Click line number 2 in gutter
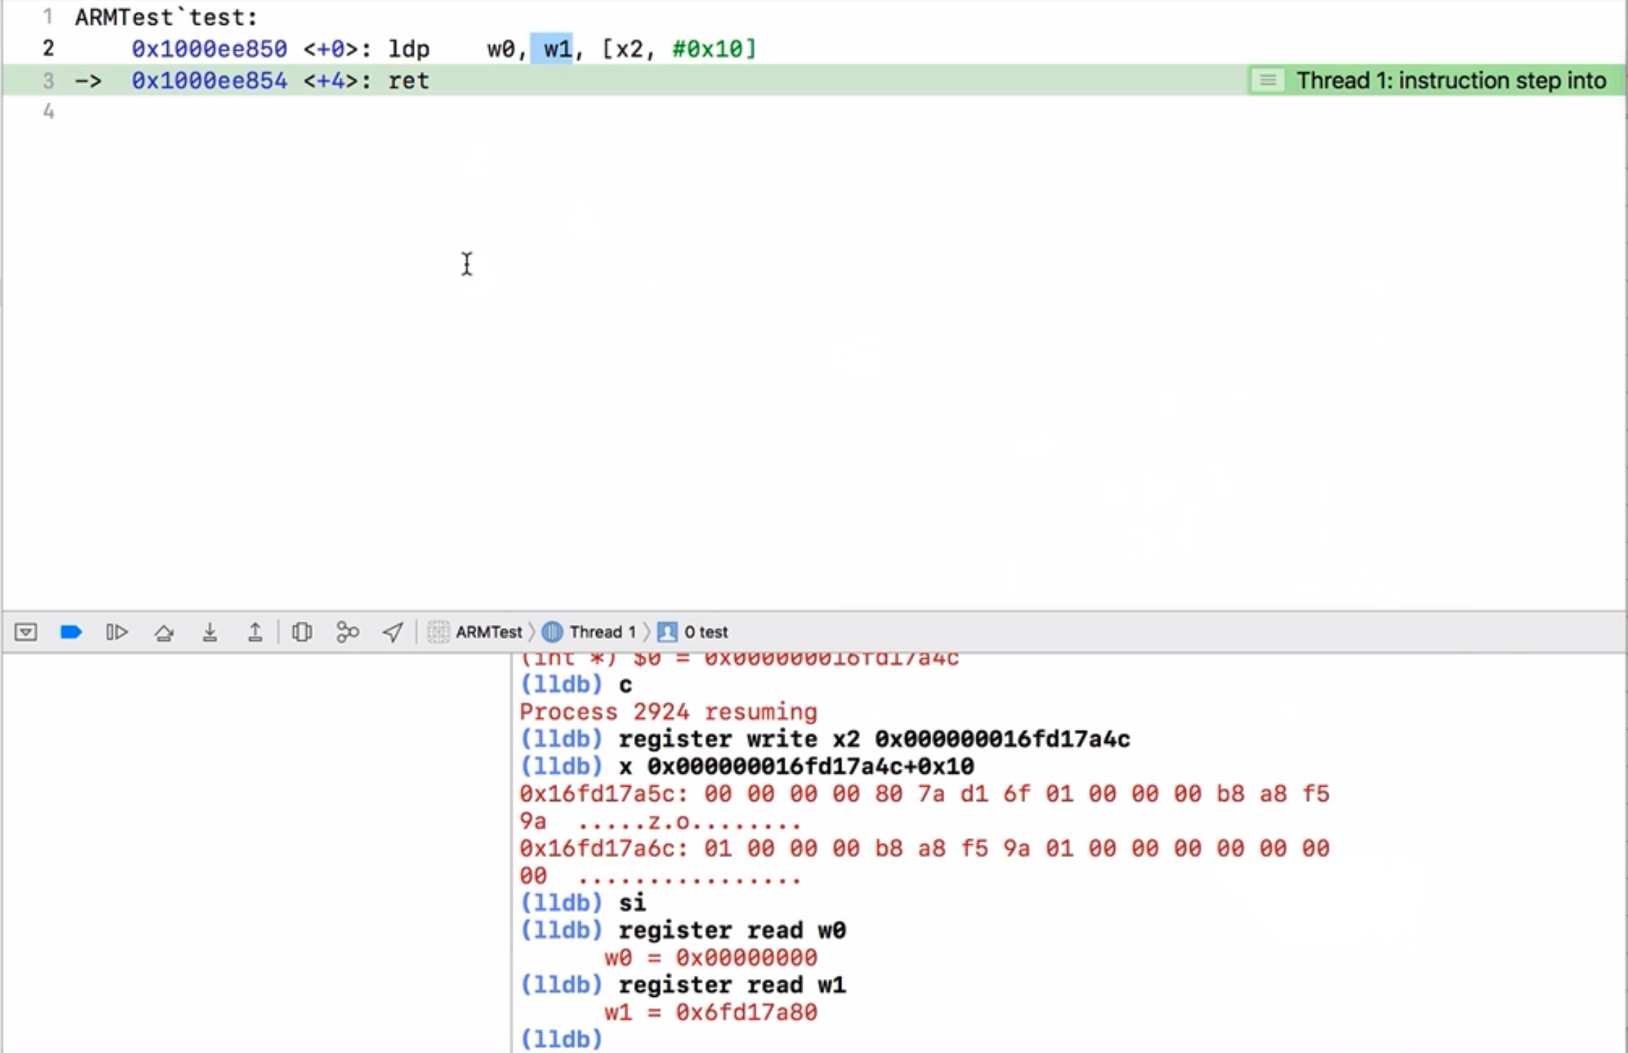 (48, 49)
